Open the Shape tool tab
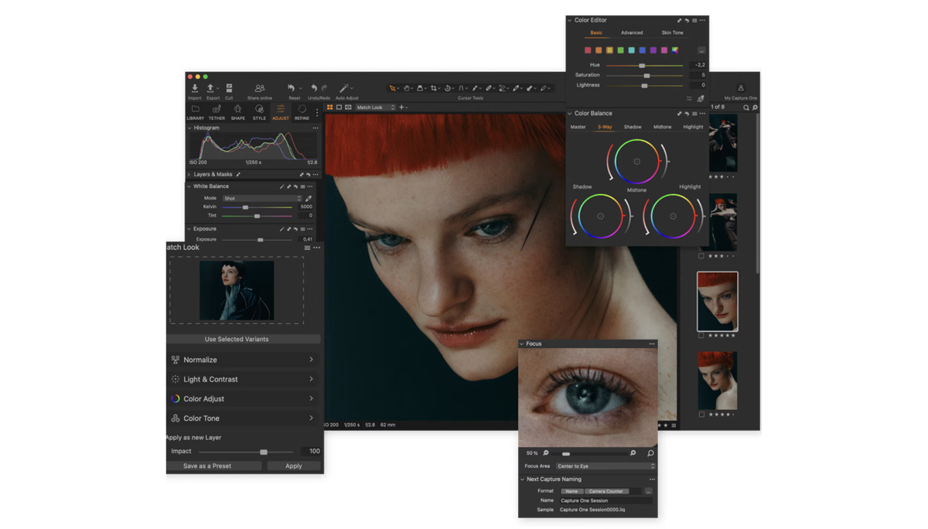 coord(238,112)
